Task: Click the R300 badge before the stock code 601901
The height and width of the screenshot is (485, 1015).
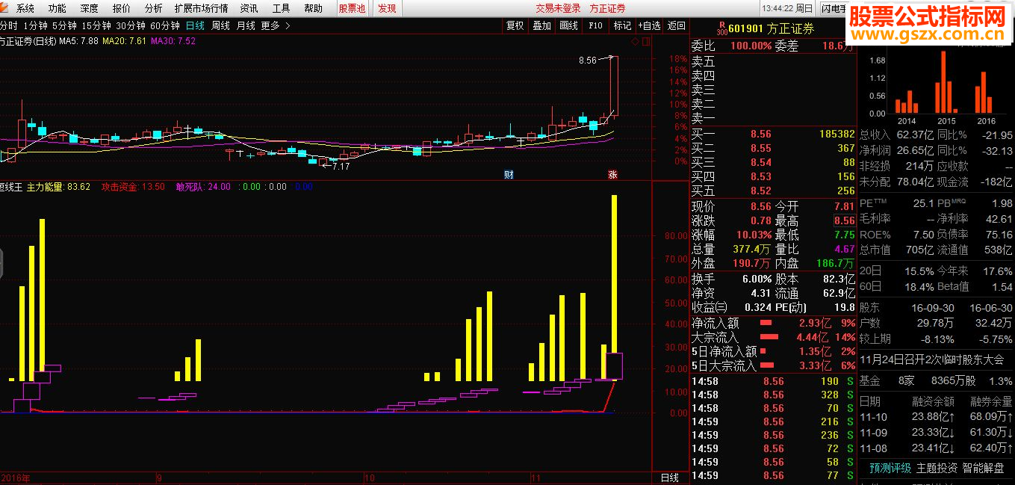Action: click(x=721, y=29)
